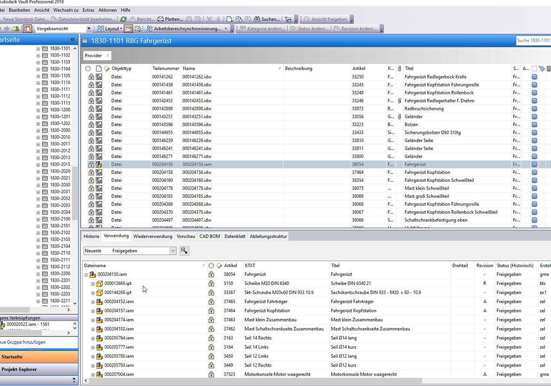Viewport: 551px width, 386px height.
Task: Click the Plotten printer toolbar button
Action: tap(170, 19)
